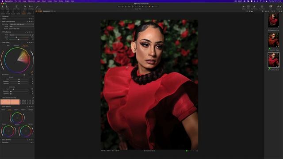Click the Shadow color balance wheel

8,131
